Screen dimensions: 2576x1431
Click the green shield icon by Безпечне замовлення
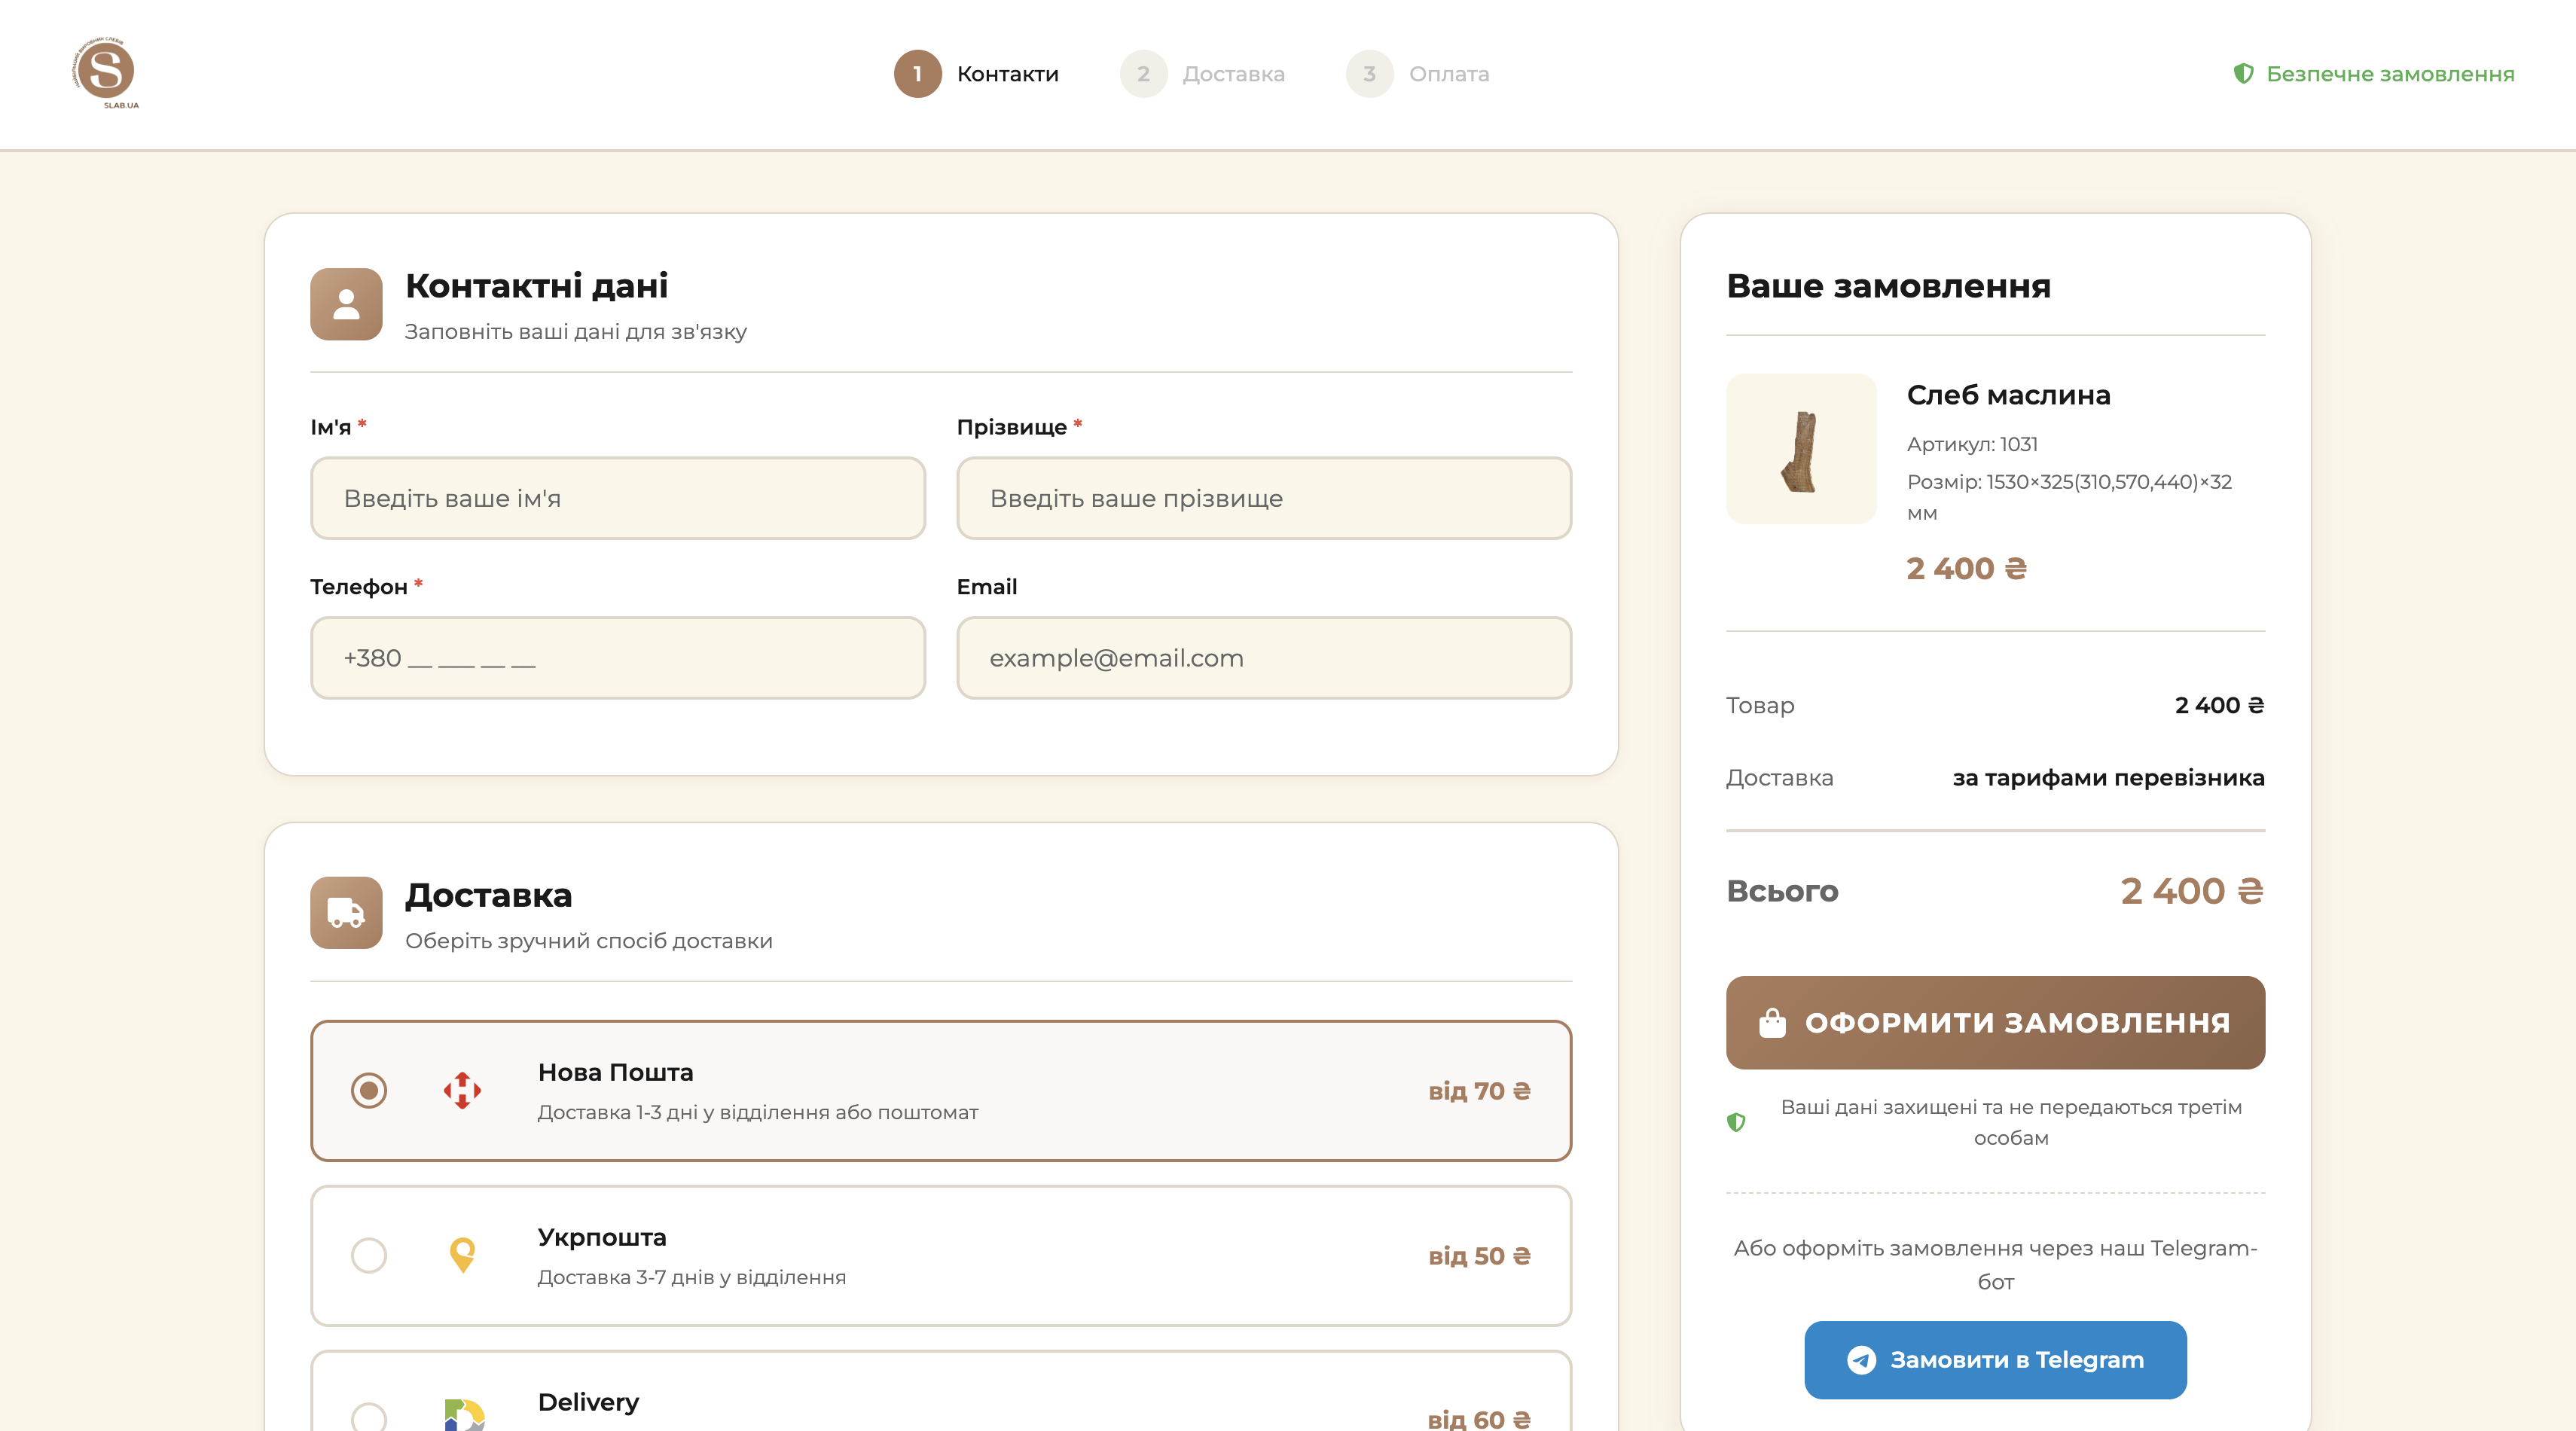2243,74
